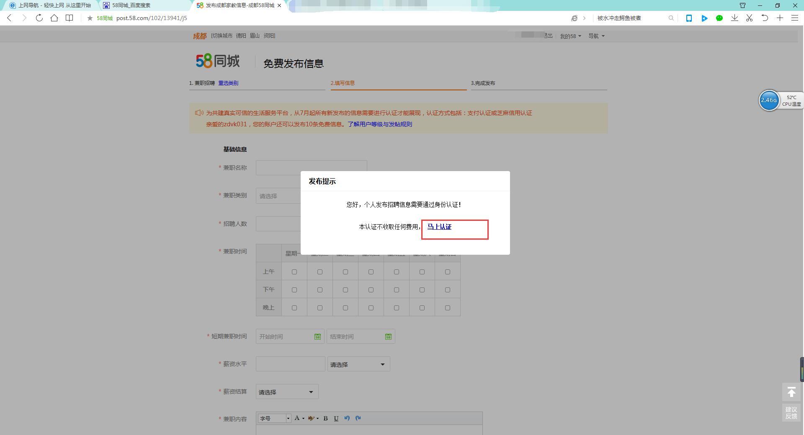The width and height of the screenshot is (804, 435).
Task: Open browser downloads icon
Action: click(734, 18)
